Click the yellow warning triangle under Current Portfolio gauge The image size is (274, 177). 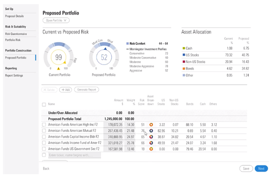pyautogui.click(x=58, y=69)
